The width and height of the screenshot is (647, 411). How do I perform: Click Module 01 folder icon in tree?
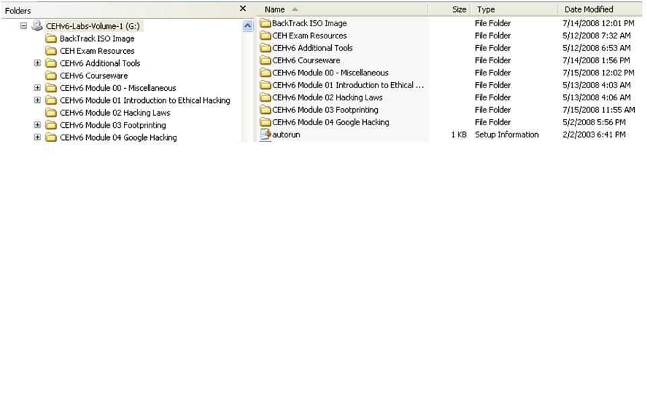tap(51, 100)
